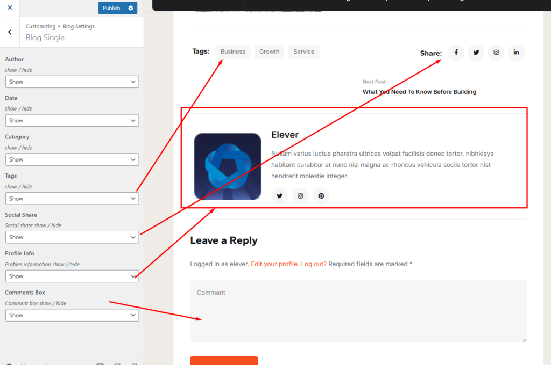Viewport: 551px width, 365px height.
Task: Share the post on Facebook
Action: [x=456, y=53]
